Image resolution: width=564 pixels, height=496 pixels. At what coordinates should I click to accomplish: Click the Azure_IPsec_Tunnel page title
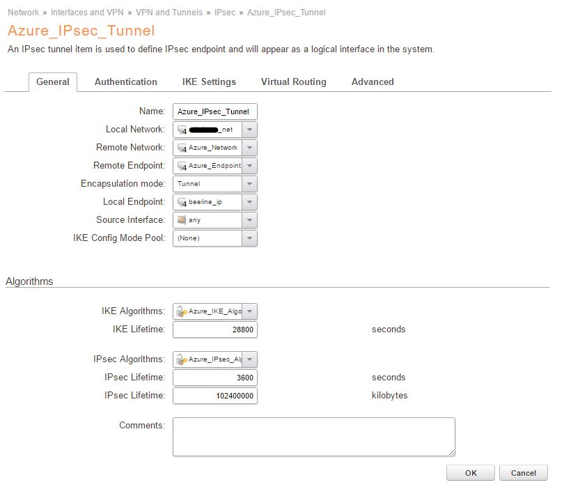[81, 31]
